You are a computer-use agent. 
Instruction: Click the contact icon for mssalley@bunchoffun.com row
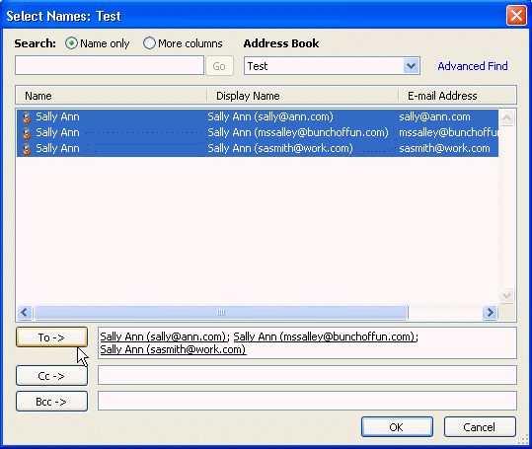tap(27, 133)
